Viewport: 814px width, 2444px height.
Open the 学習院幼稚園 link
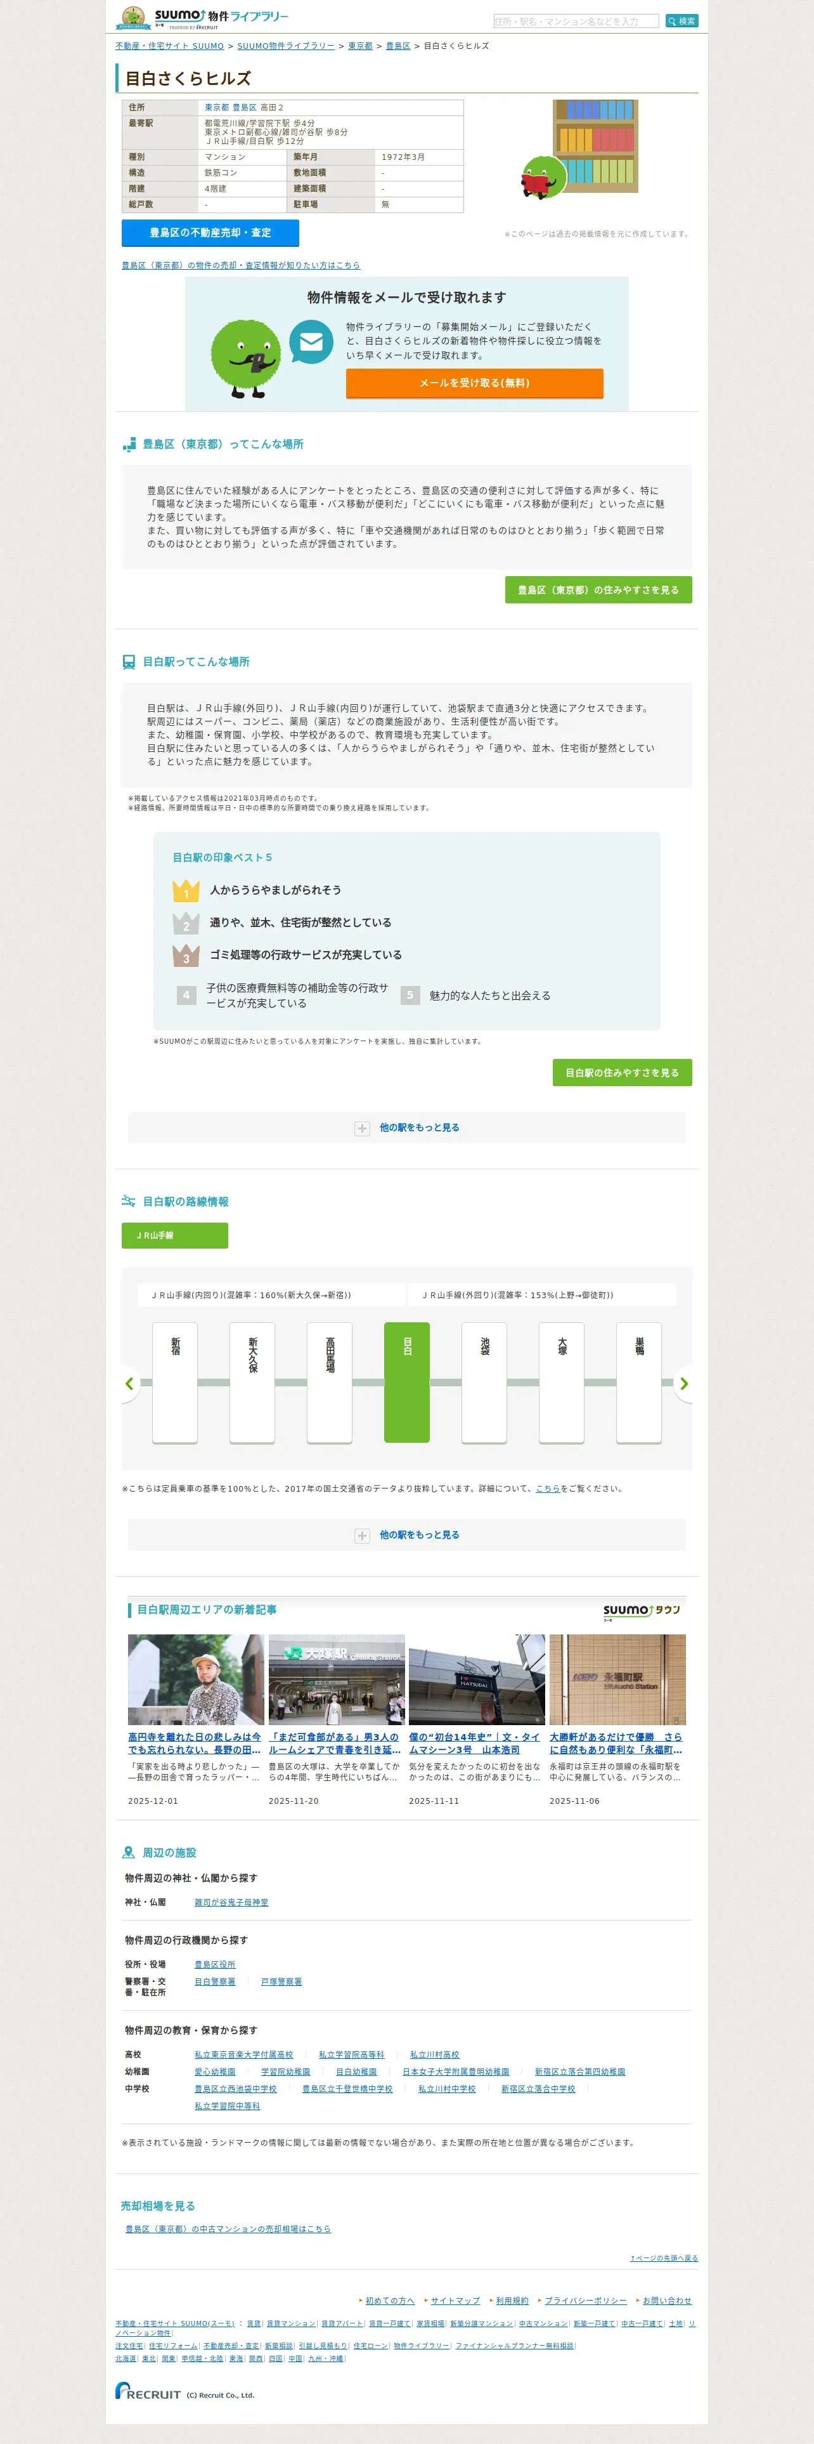285,2072
